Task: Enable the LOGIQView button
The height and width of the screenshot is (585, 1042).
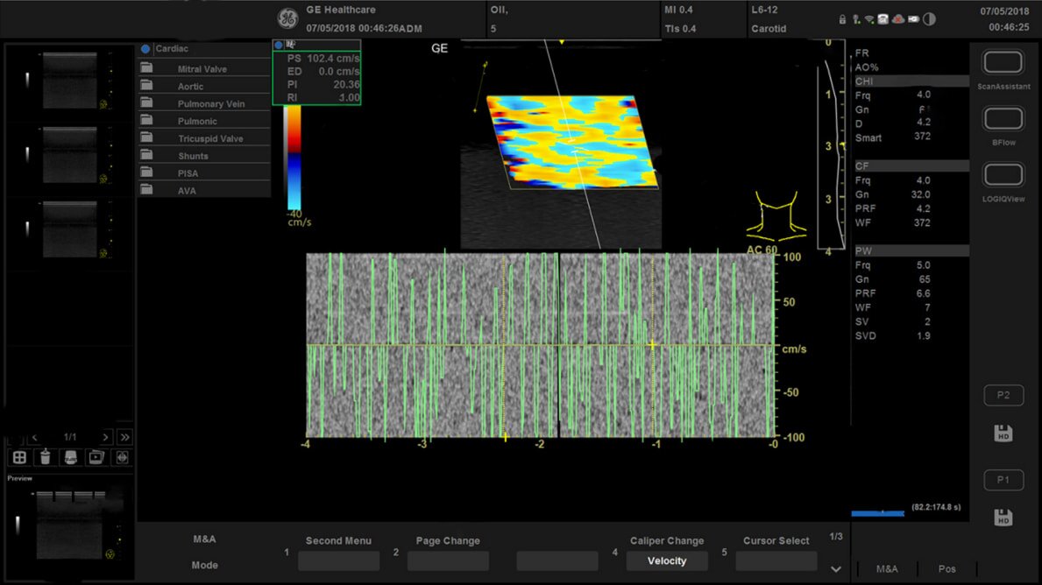Action: coord(1003,175)
